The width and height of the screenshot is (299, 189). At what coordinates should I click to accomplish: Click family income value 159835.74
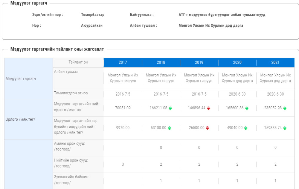(x=273, y=128)
